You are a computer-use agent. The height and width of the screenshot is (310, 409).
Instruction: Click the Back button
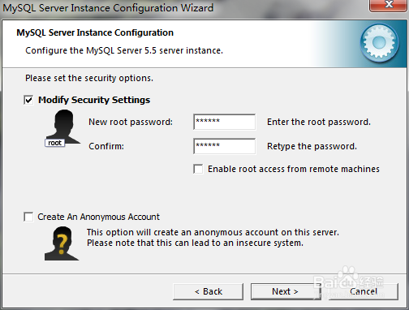click(x=209, y=291)
